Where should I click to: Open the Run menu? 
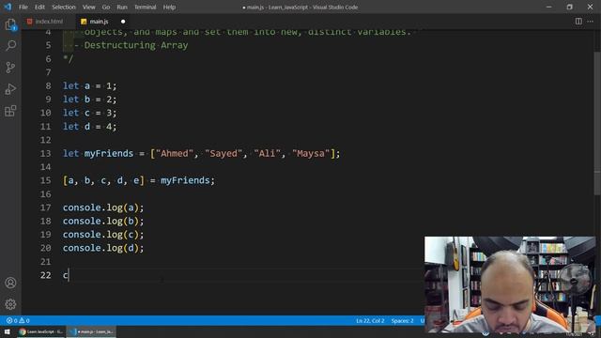(x=122, y=7)
